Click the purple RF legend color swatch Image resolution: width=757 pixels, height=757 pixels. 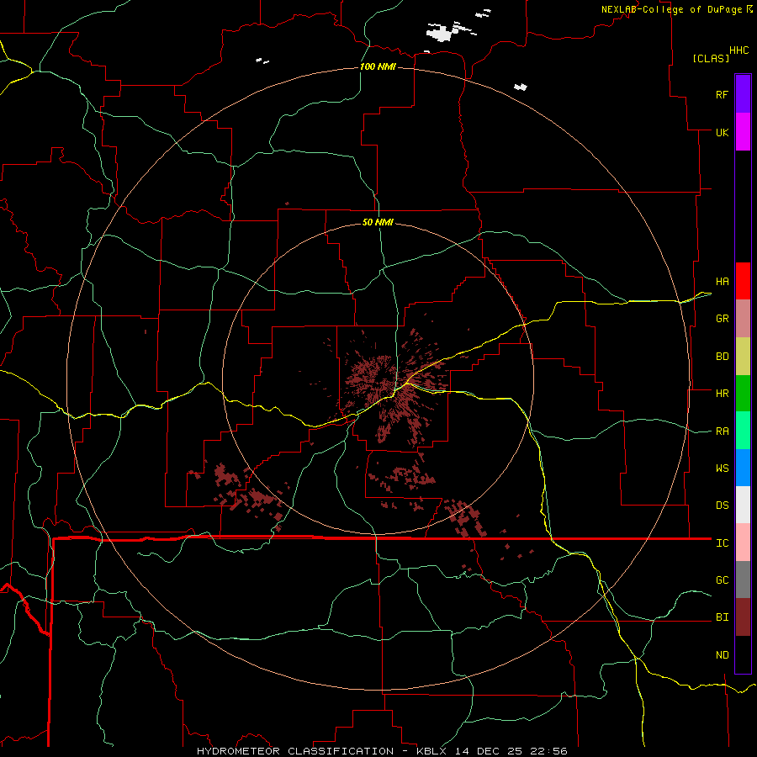743,93
